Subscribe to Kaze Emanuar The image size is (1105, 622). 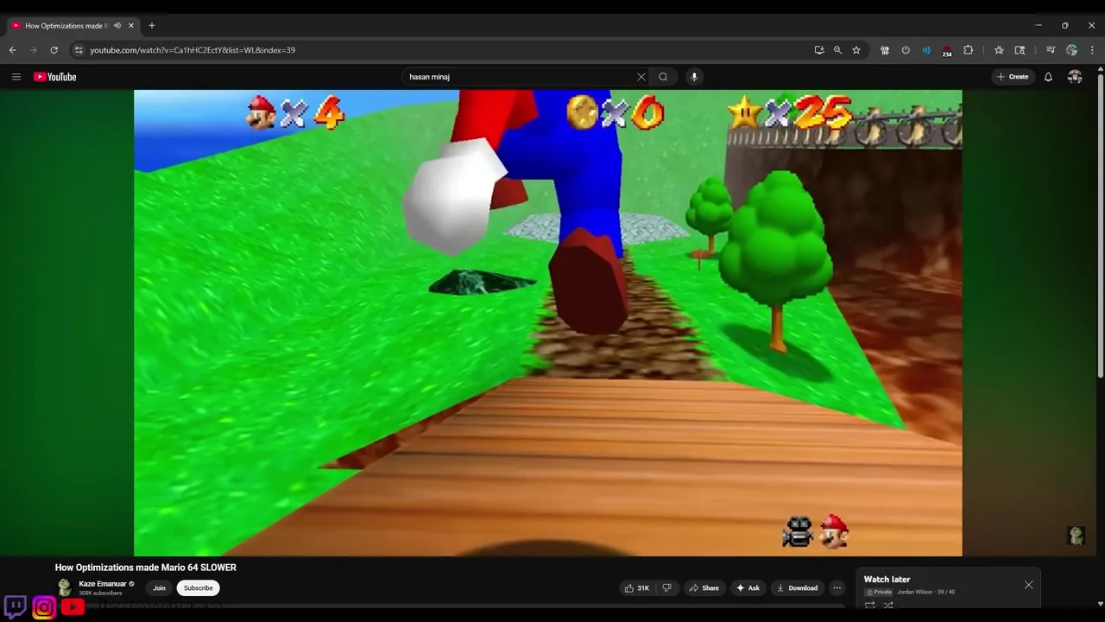point(199,588)
